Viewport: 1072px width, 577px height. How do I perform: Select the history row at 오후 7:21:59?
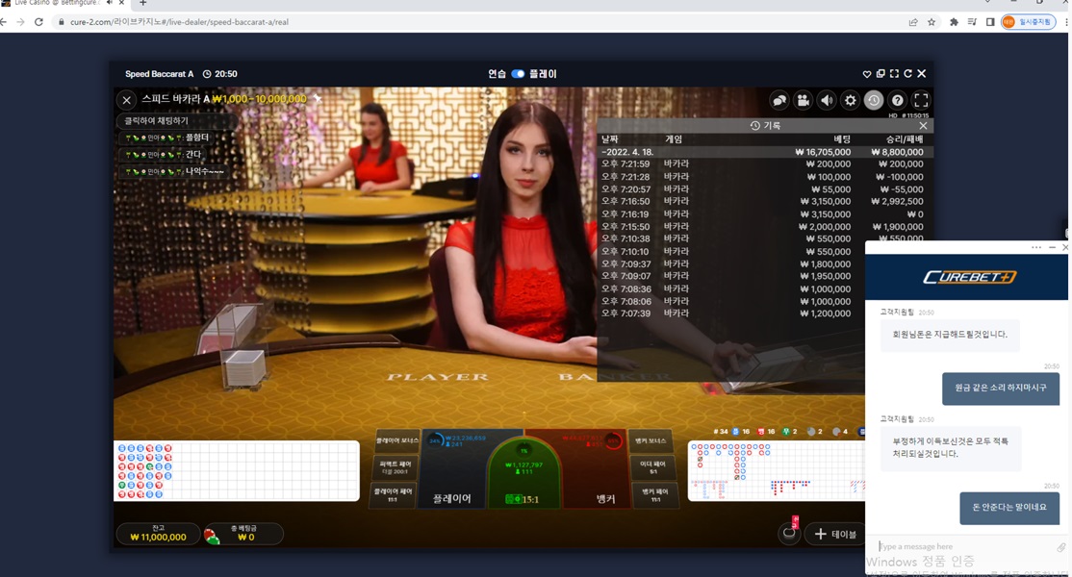coord(764,163)
